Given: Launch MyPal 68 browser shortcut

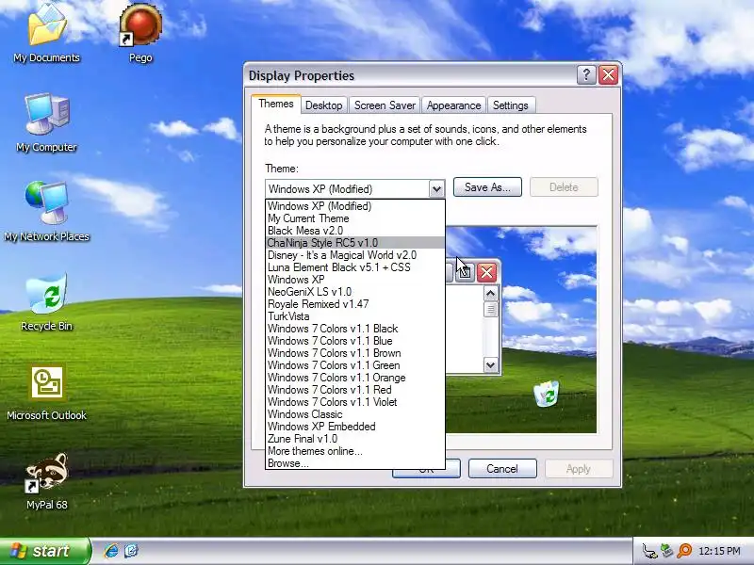Looking at the screenshot, I should (46, 480).
